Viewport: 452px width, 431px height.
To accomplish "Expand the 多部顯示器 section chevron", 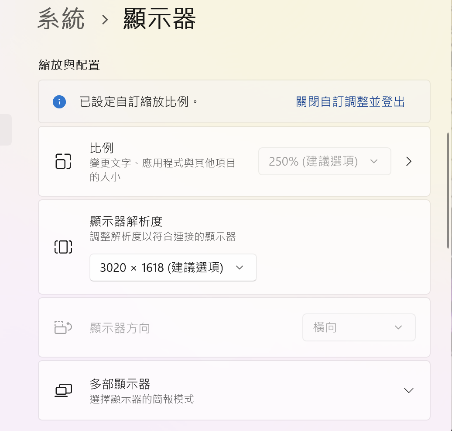I will pyautogui.click(x=408, y=390).
